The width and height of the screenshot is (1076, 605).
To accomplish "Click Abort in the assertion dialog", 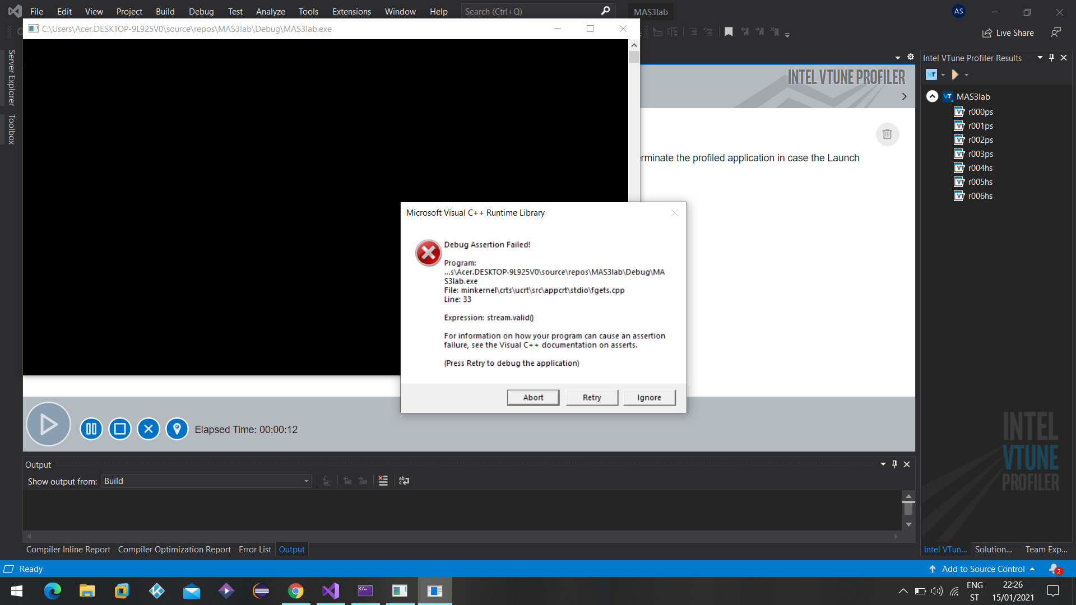I will (533, 397).
